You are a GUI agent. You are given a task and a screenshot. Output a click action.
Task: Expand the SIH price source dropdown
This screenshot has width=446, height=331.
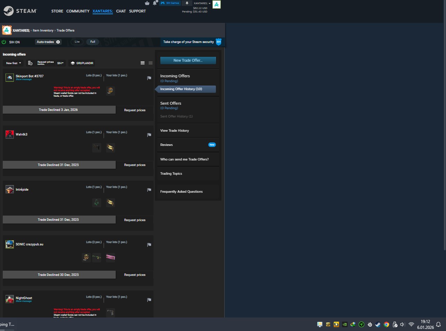(61, 63)
